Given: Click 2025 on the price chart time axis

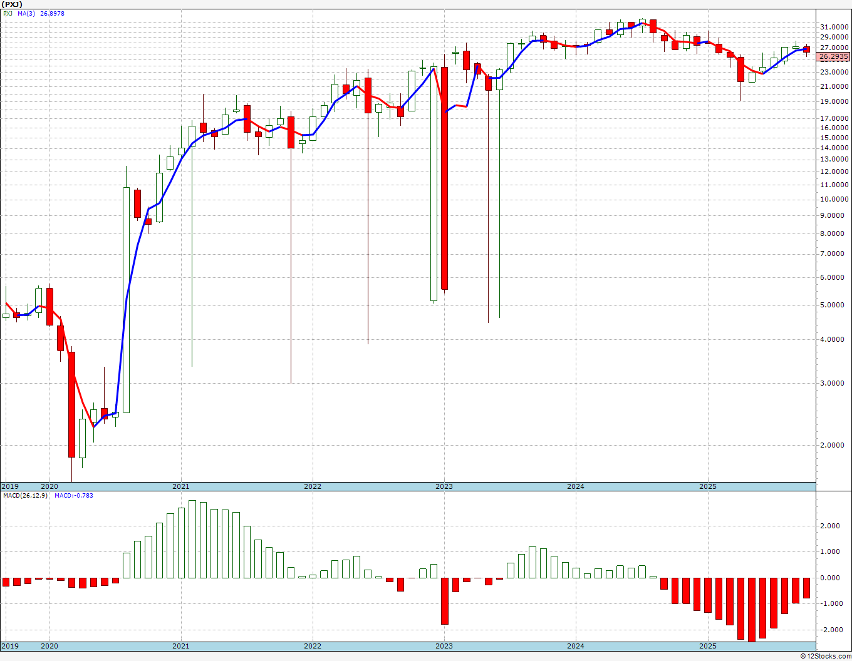Looking at the screenshot, I should [708, 486].
